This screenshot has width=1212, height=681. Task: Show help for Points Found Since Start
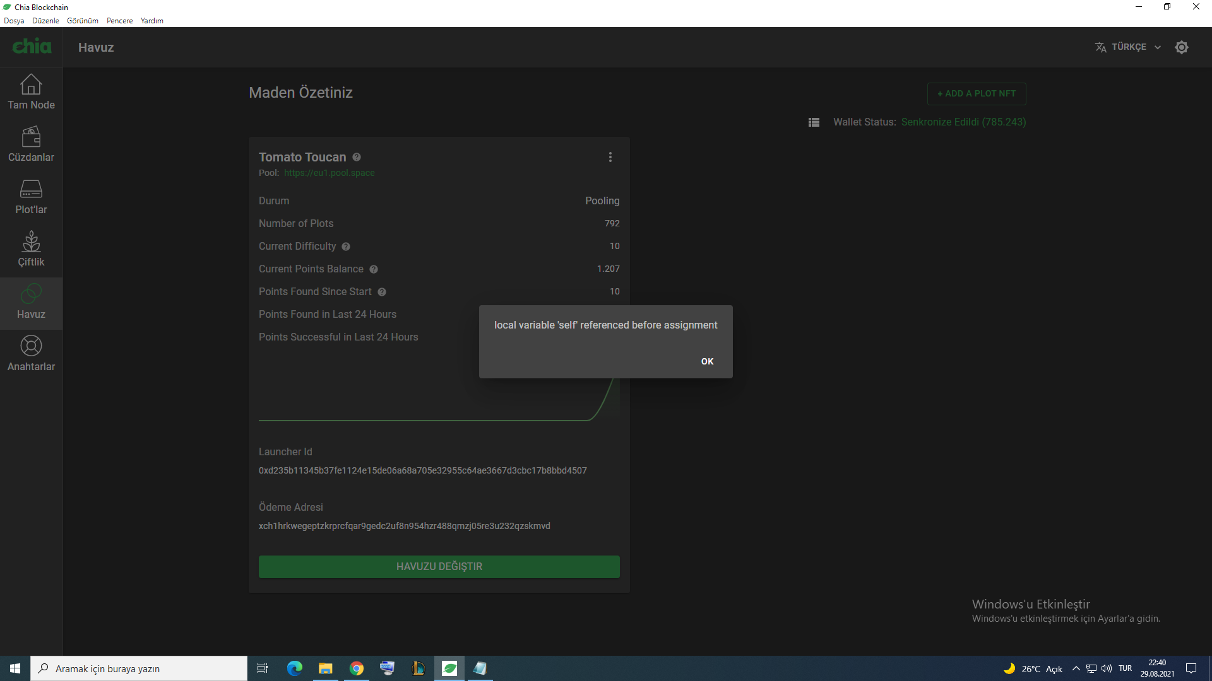click(382, 292)
